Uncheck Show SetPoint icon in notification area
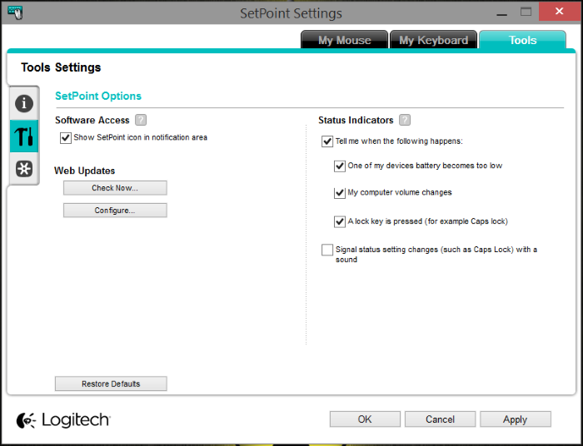Viewport: 583px width, 446px height. click(66, 138)
